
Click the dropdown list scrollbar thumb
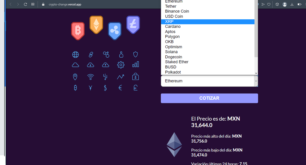click(x=256, y=28)
